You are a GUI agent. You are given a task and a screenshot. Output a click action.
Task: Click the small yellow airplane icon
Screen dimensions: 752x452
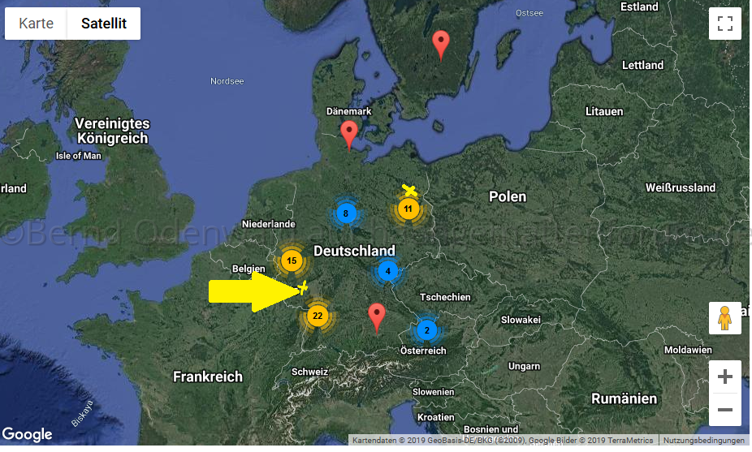(304, 287)
